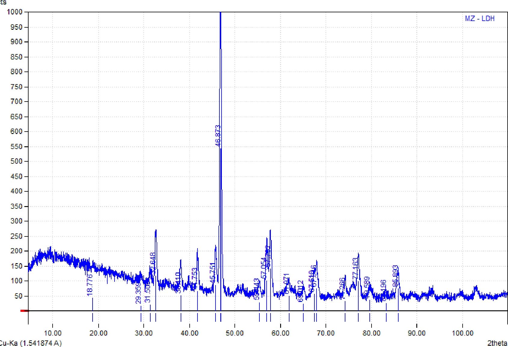Click the red marker at baseline left end
The width and height of the screenshot is (508, 347).
(x=24, y=311)
